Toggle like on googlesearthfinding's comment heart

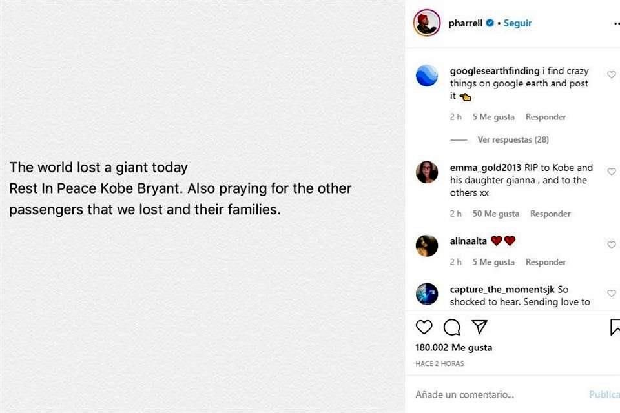[612, 74]
